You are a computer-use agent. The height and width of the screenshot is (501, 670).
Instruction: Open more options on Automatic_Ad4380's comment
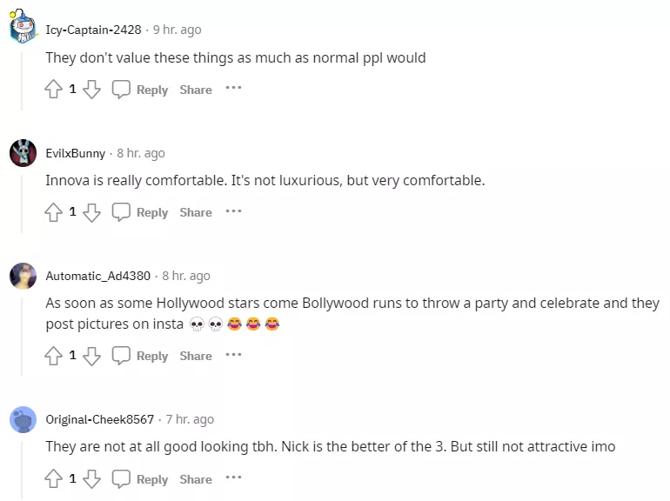pos(233,354)
